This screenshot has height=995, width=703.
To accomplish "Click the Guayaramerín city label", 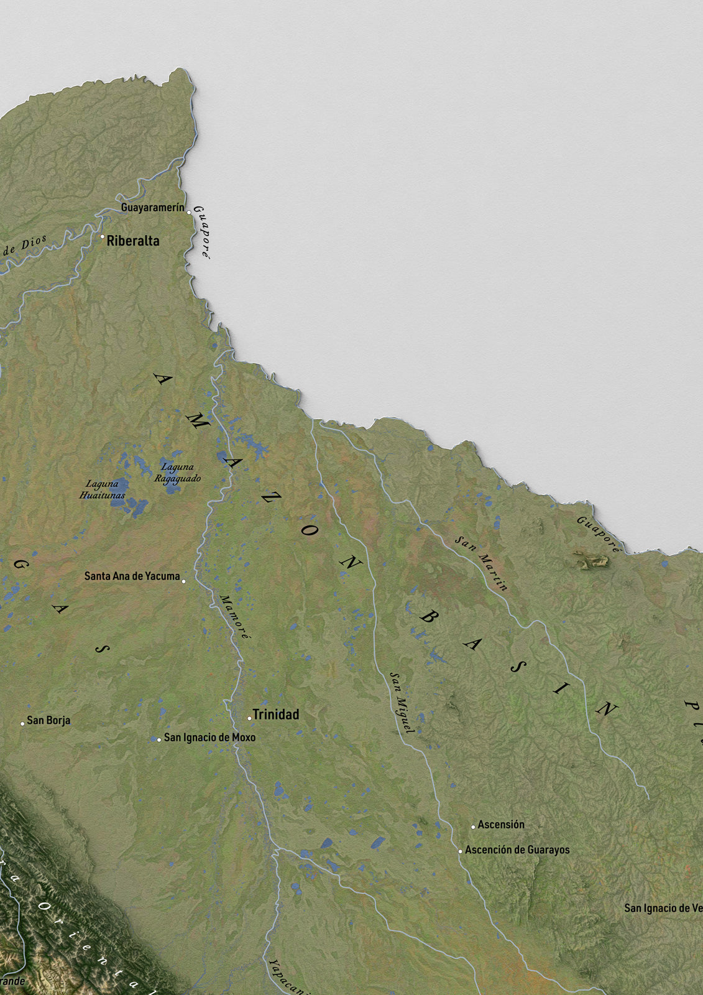I will 153,208.
